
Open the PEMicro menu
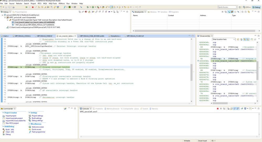[x=61, y=3]
